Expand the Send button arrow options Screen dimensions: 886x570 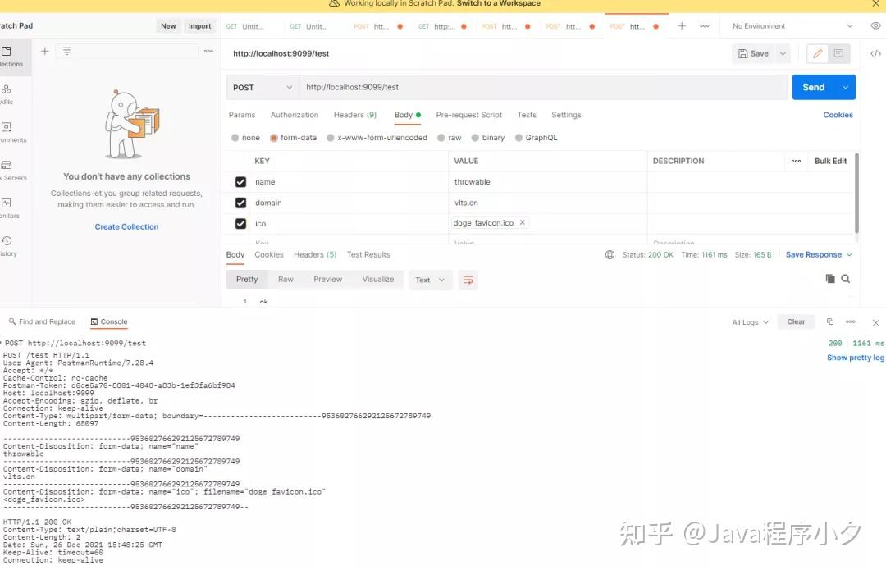click(x=846, y=88)
